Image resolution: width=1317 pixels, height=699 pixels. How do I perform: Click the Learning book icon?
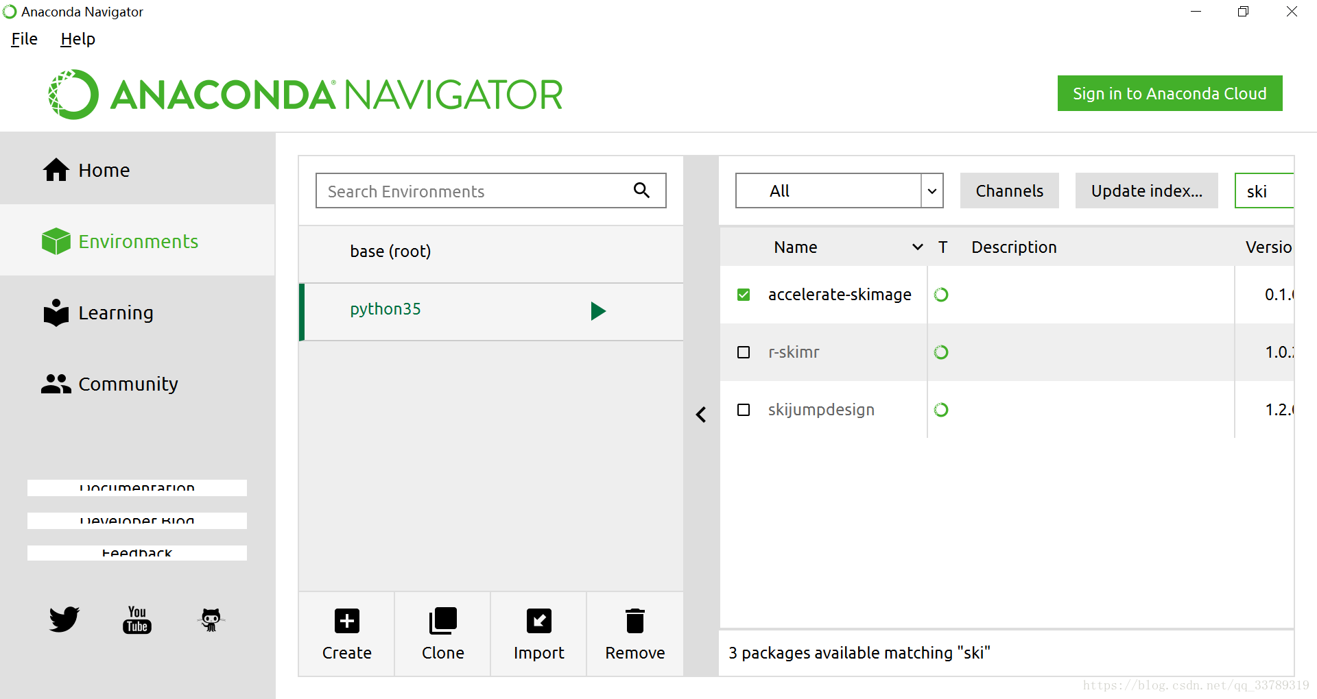point(56,312)
